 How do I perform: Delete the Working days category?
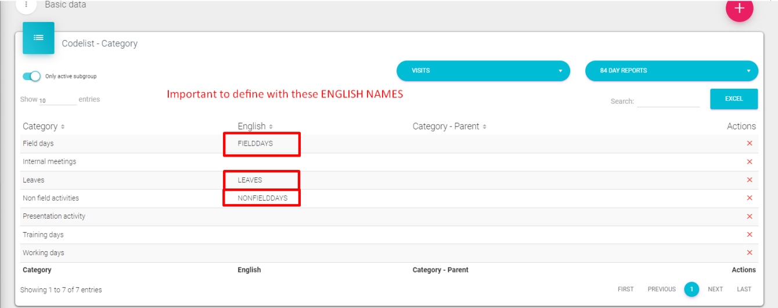point(749,253)
